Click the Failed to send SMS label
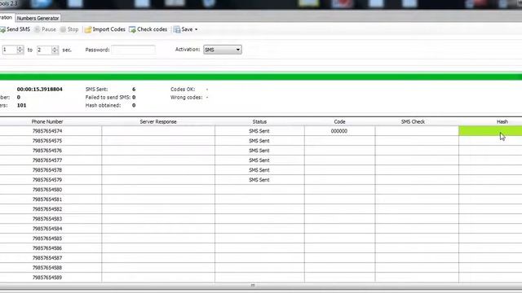 pyautogui.click(x=108, y=98)
